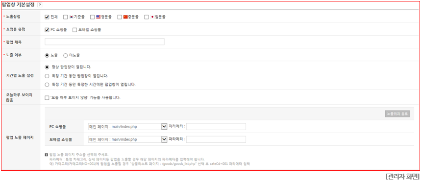Click the 팝업창 기본설정 heading text
This screenshot has height=180, width=422.
(18, 4)
